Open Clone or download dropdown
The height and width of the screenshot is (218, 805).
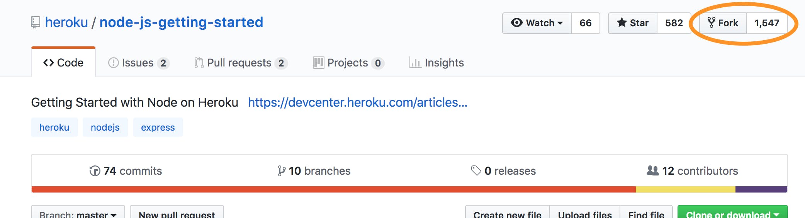pyautogui.click(x=733, y=212)
